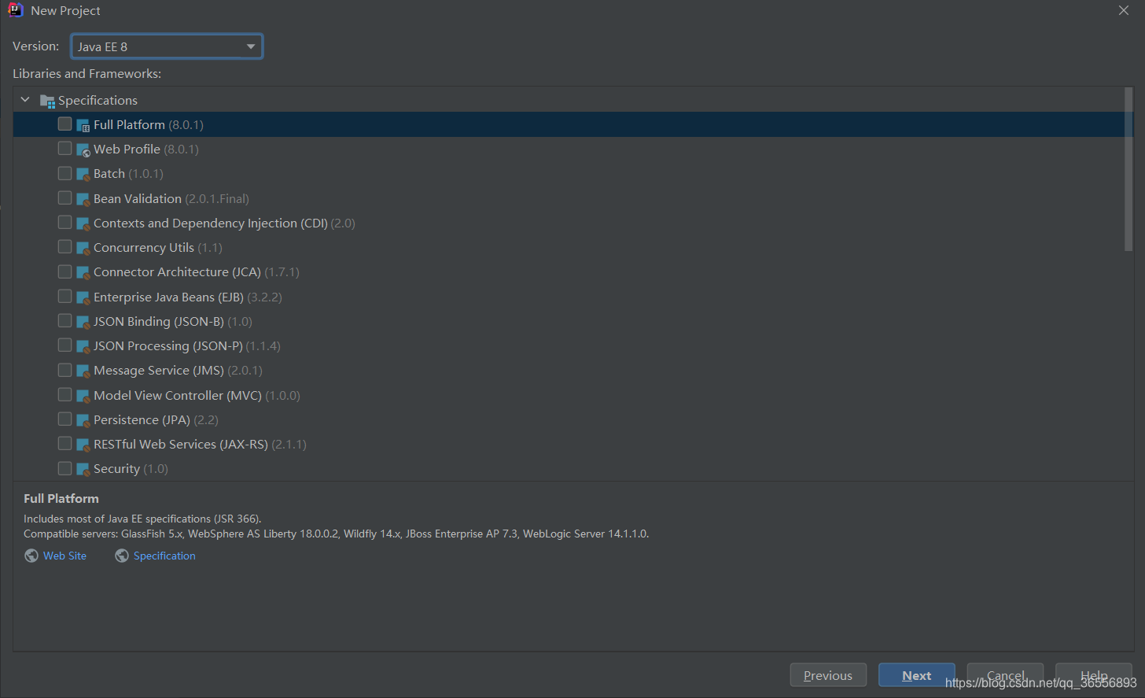This screenshot has height=698, width=1145.
Task: Click the Security library icon
Action: click(x=83, y=469)
